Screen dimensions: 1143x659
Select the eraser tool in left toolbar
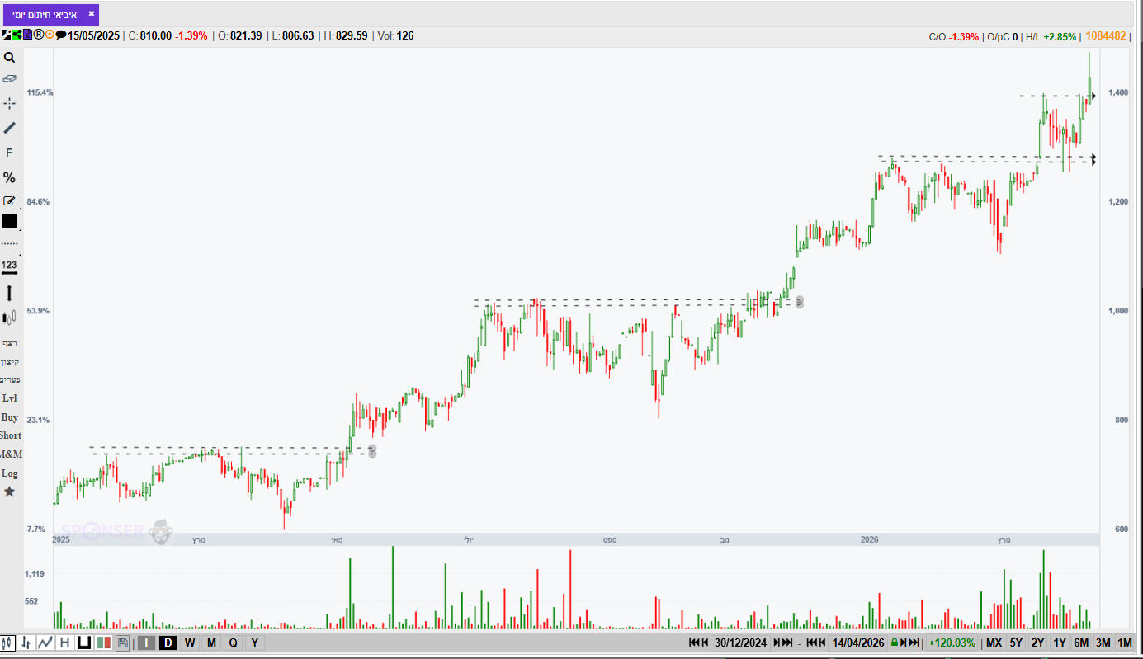coord(10,79)
